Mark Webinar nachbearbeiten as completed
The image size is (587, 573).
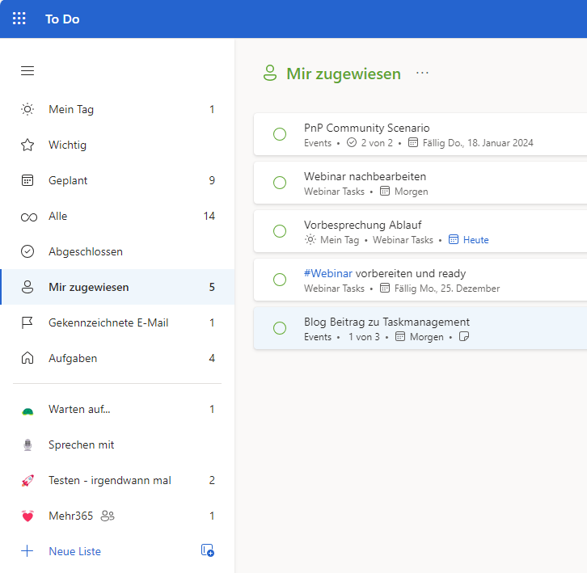(280, 183)
